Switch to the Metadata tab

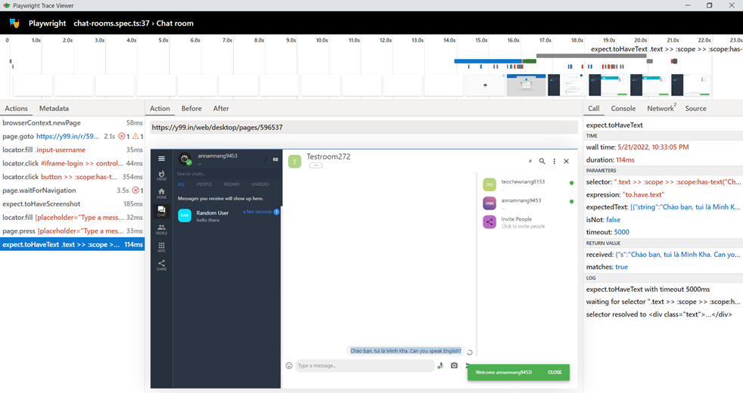pos(54,109)
